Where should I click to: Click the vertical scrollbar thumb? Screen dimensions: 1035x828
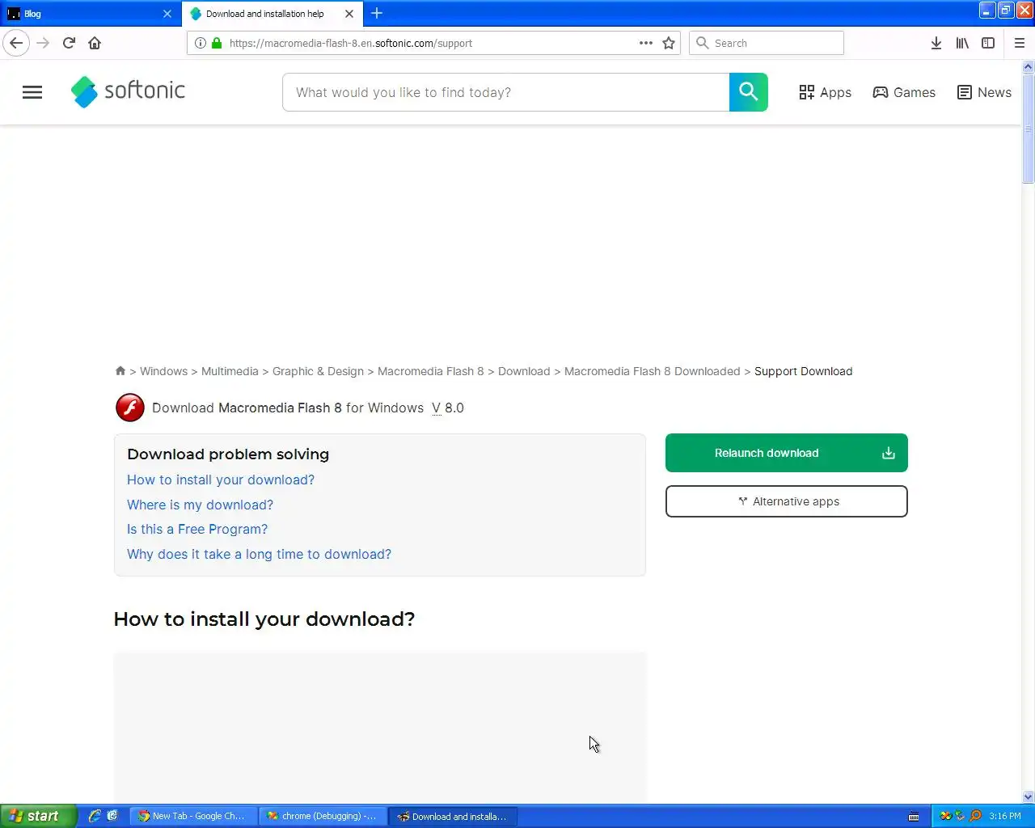tap(1029, 129)
